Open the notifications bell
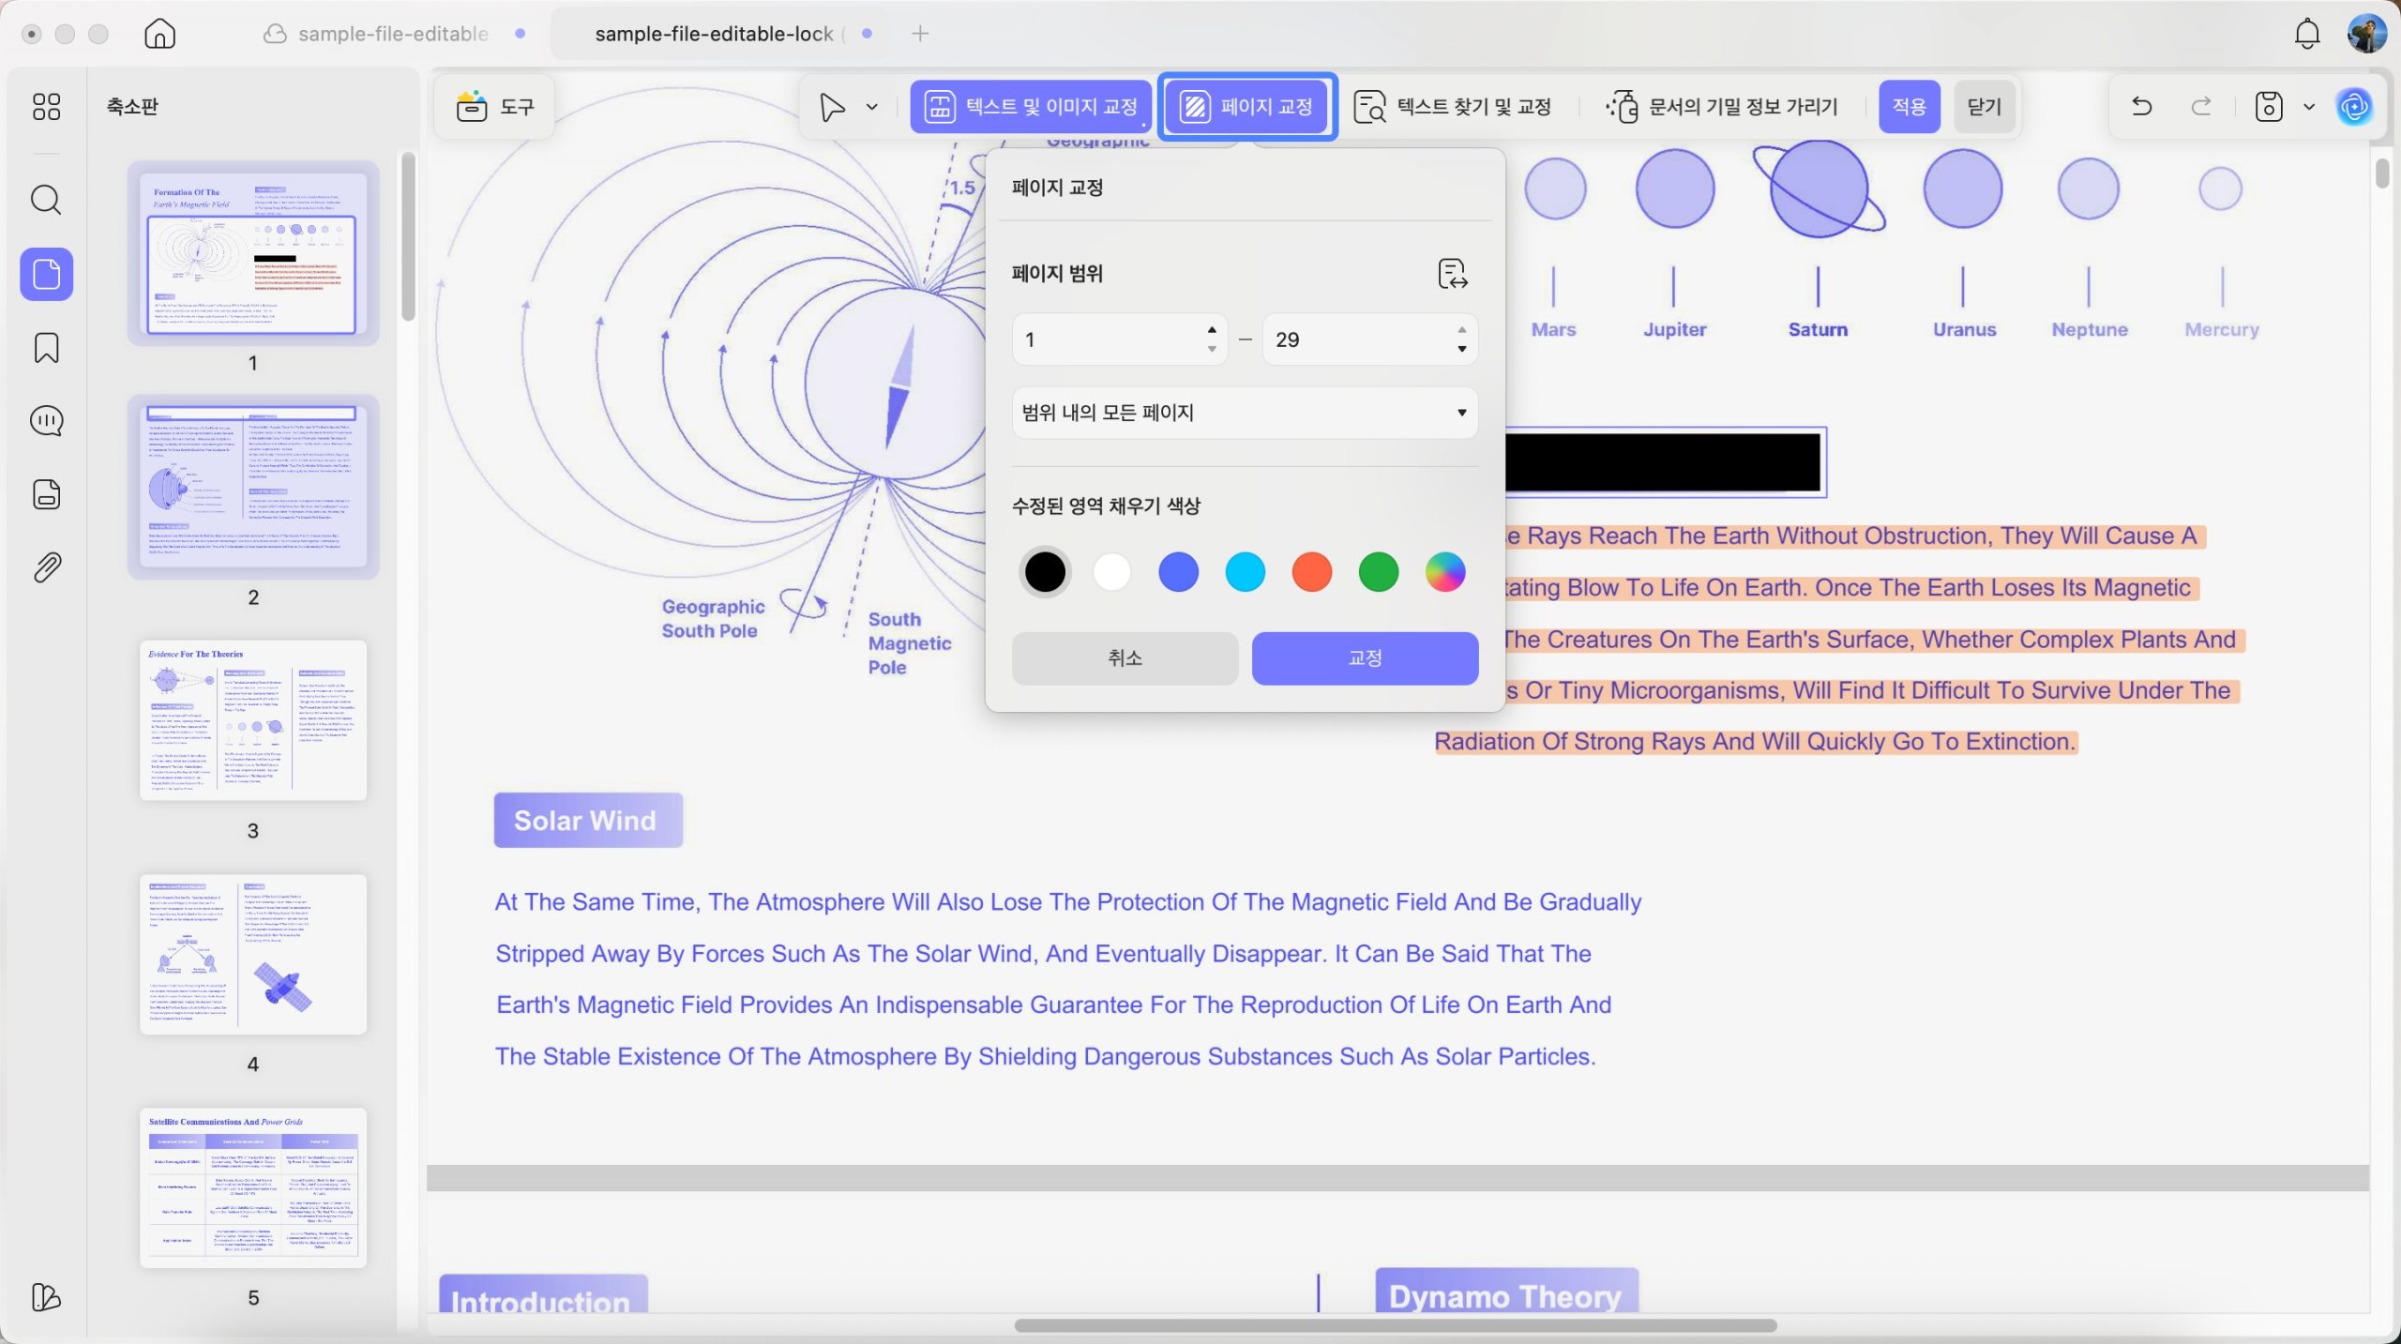The image size is (2401, 1344). pyautogui.click(x=2307, y=34)
